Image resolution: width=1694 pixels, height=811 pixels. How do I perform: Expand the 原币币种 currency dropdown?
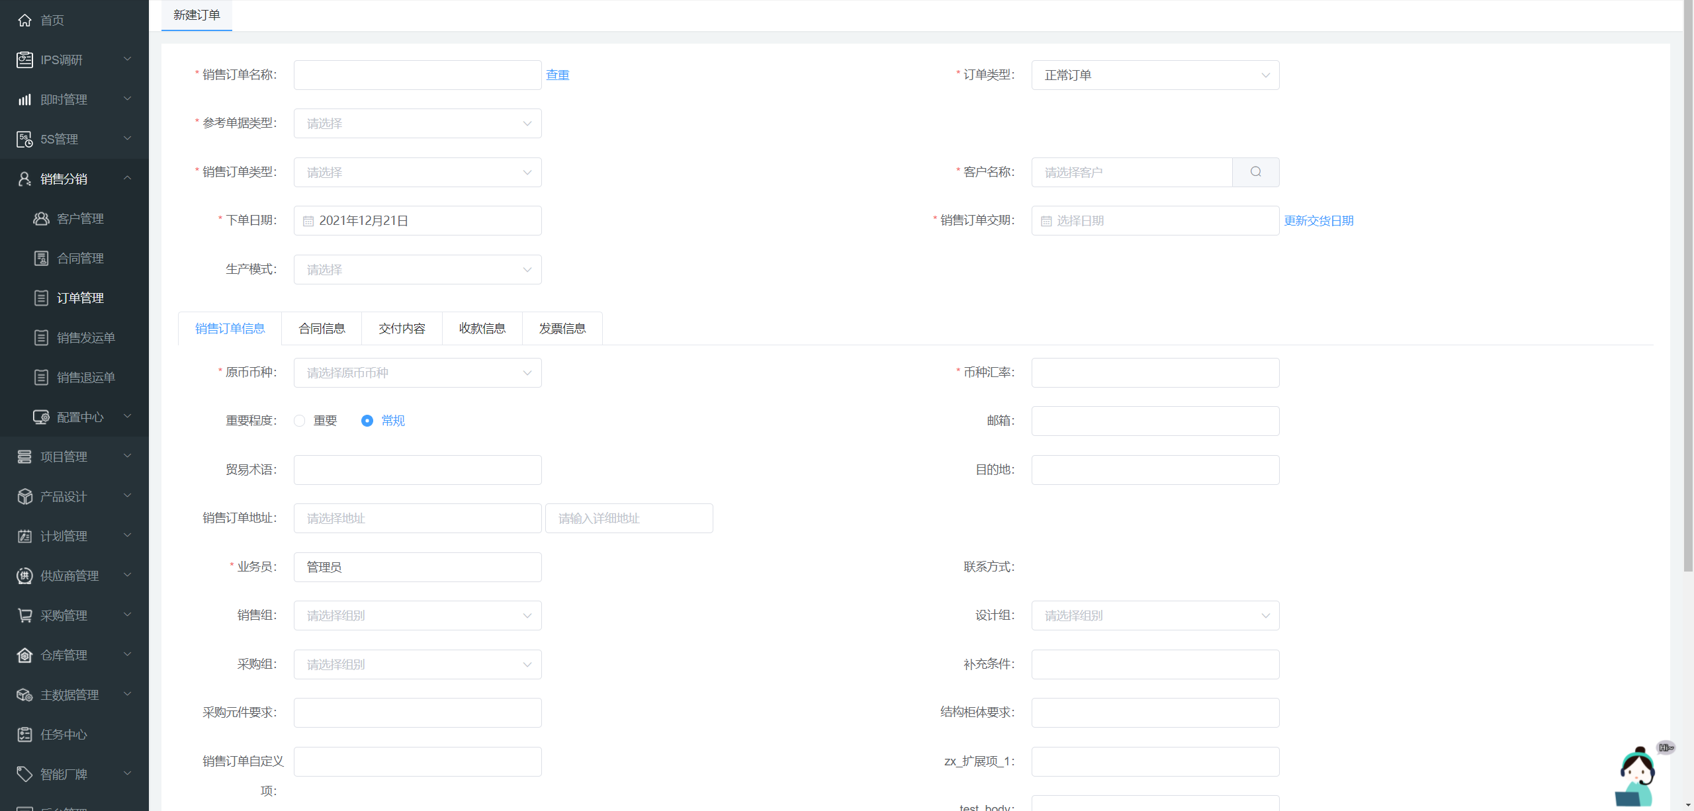click(417, 373)
